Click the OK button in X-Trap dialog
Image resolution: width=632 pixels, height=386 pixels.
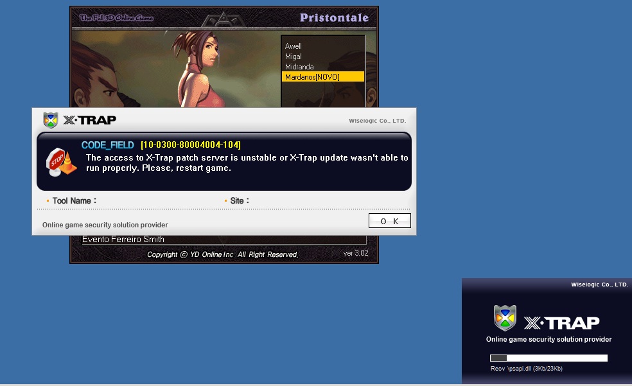pyautogui.click(x=389, y=221)
